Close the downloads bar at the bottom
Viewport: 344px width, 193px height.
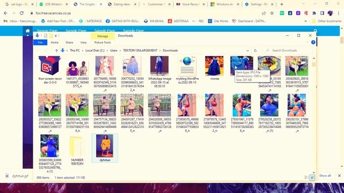(x=339, y=175)
